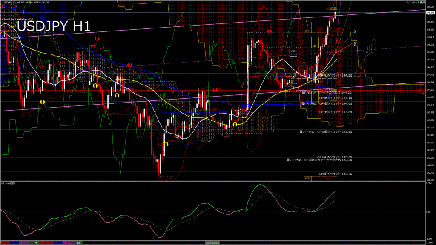
Task: Select the OP8日NYカット 142.75 annotation
Action: (336, 174)
